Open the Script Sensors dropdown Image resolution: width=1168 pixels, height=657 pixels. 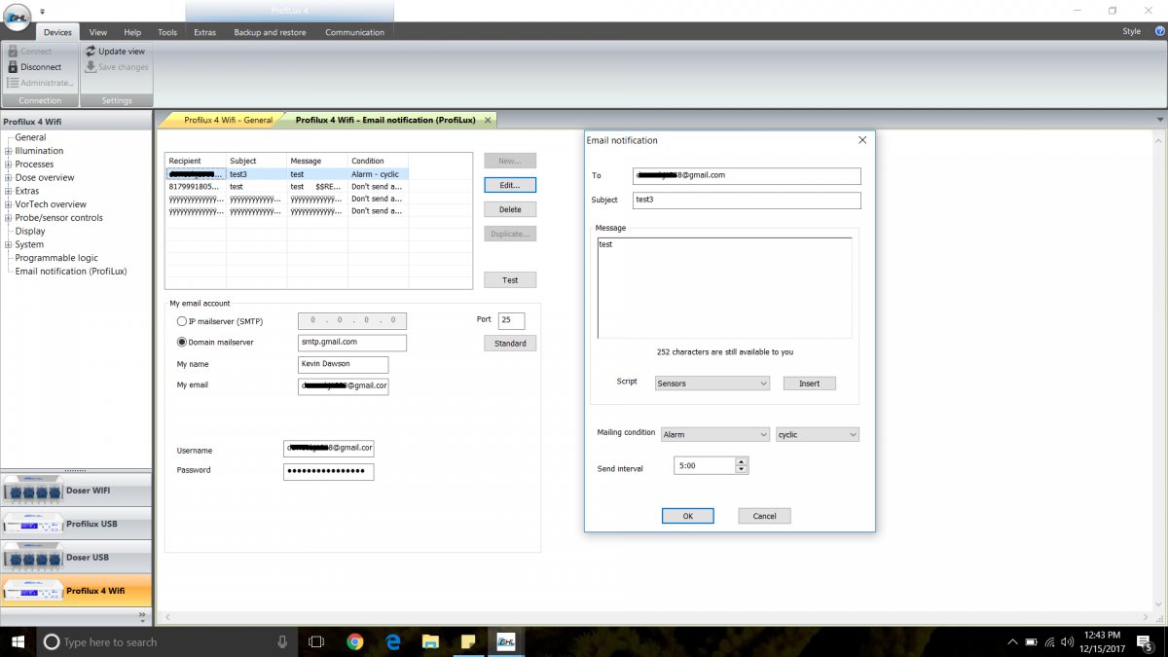click(712, 383)
